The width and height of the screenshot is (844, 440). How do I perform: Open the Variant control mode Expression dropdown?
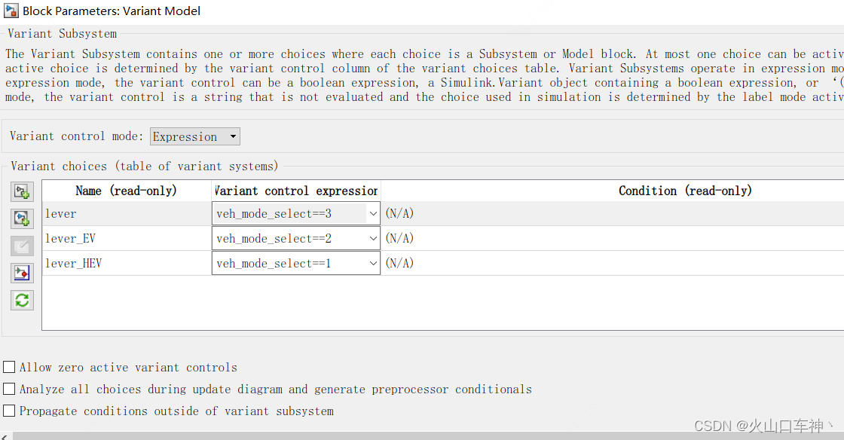pos(195,136)
